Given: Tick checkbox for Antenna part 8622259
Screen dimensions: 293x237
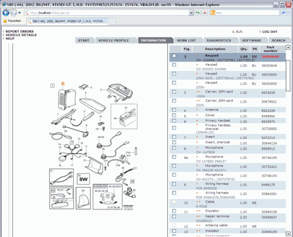Looking at the screenshot, I should coord(174,110).
